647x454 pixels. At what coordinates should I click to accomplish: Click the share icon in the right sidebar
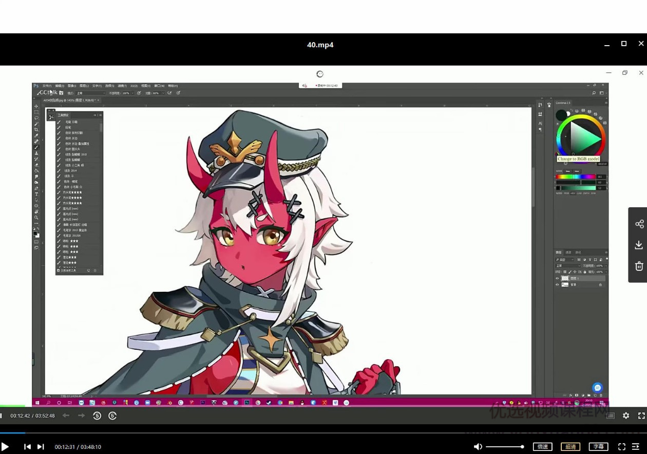(x=639, y=224)
